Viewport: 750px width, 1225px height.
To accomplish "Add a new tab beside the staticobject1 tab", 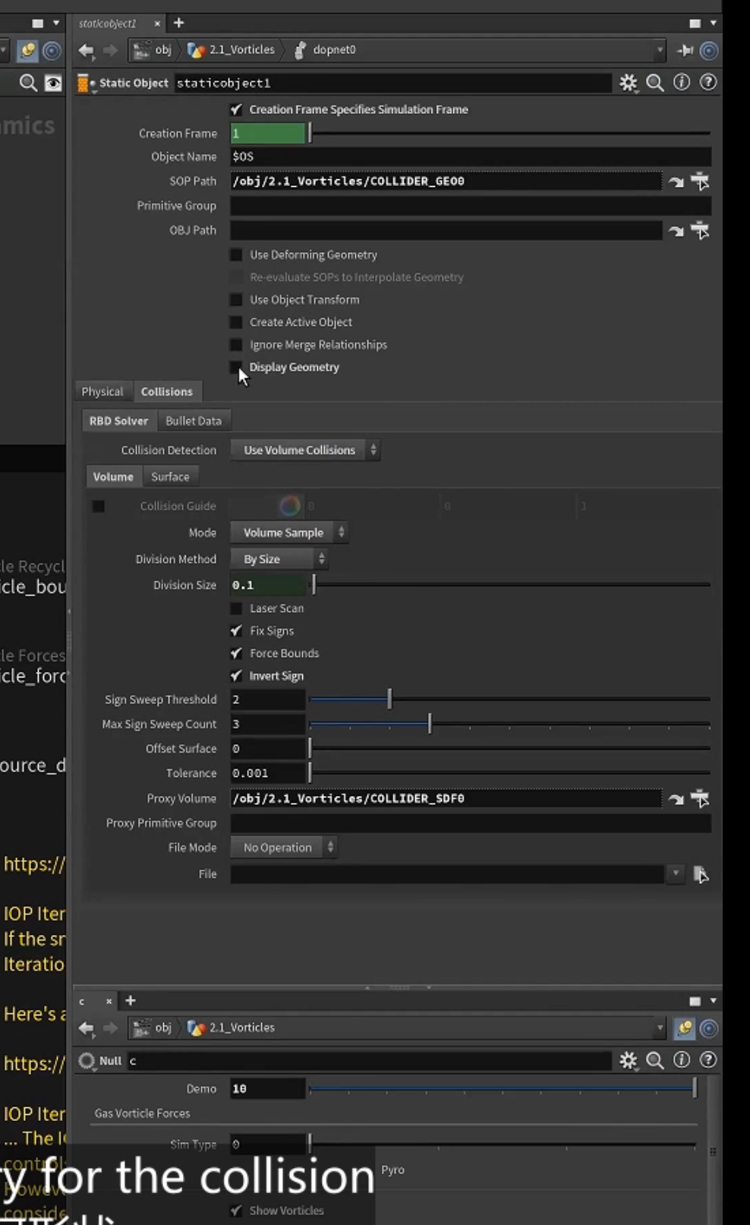I will click(x=179, y=23).
